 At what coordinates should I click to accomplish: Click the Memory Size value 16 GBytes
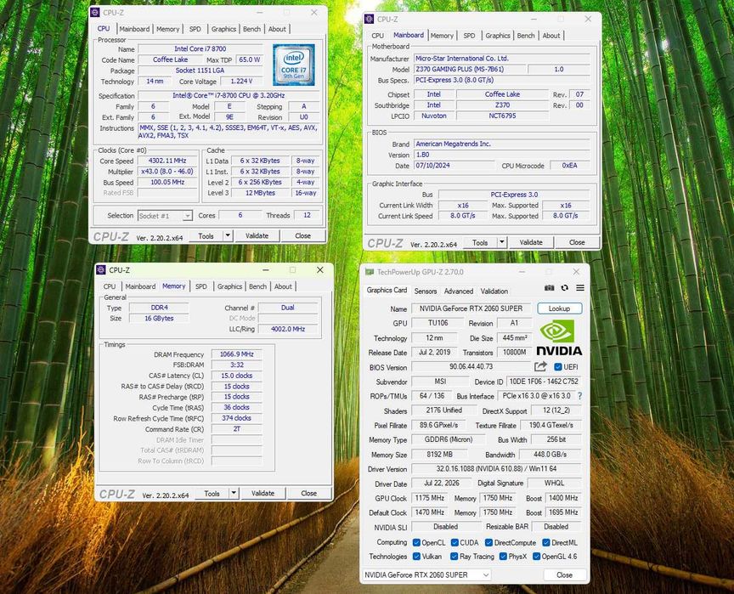pyautogui.click(x=159, y=319)
